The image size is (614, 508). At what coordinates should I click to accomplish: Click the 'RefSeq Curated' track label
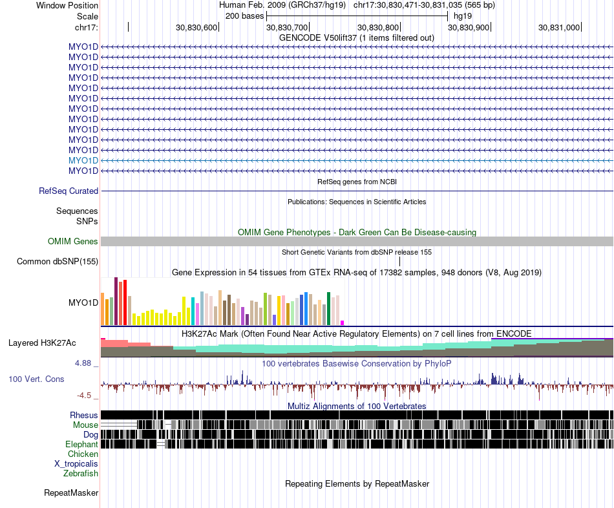point(68,191)
